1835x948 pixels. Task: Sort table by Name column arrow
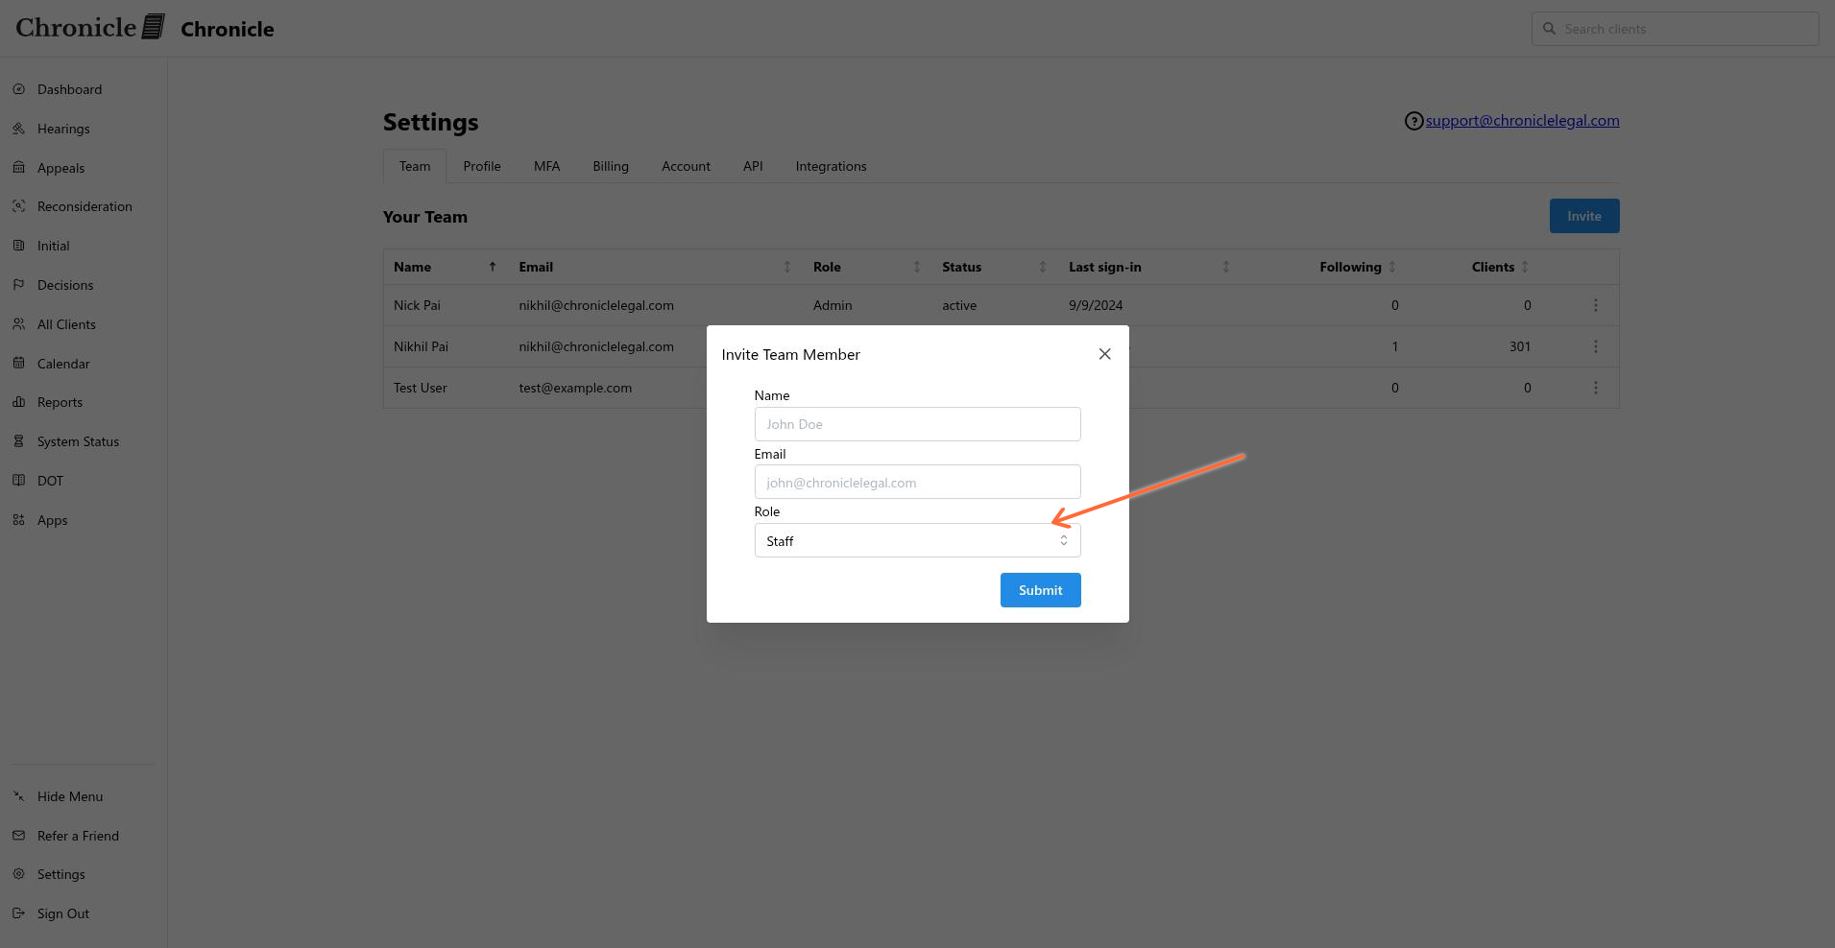point(493,267)
